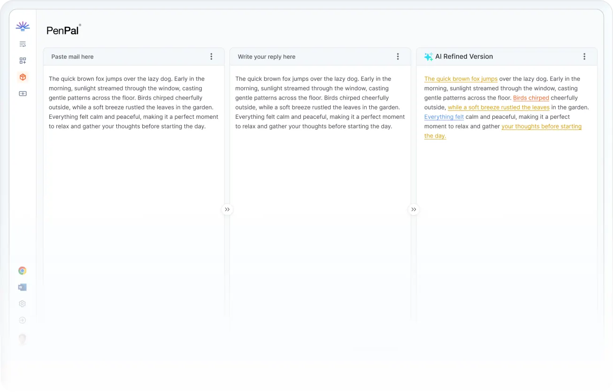Open settings via the gear icon
The height and width of the screenshot is (392, 613).
click(23, 304)
